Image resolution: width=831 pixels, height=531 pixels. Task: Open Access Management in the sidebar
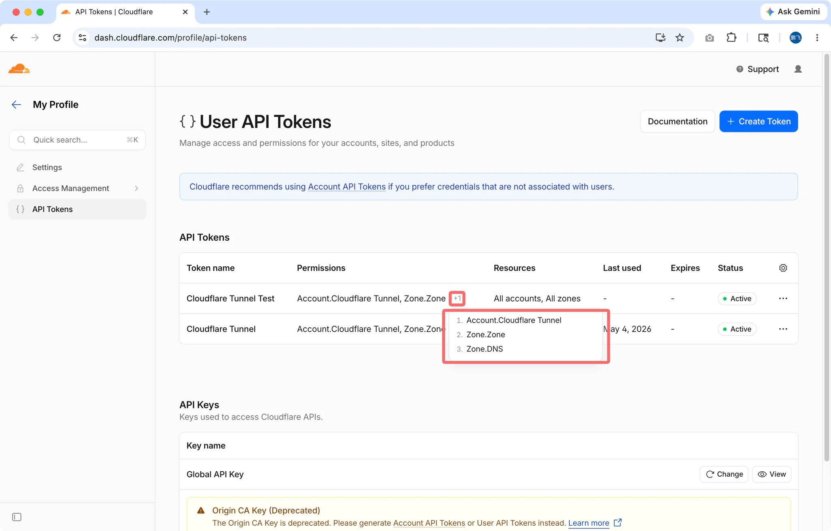pyautogui.click(x=77, y=188)
